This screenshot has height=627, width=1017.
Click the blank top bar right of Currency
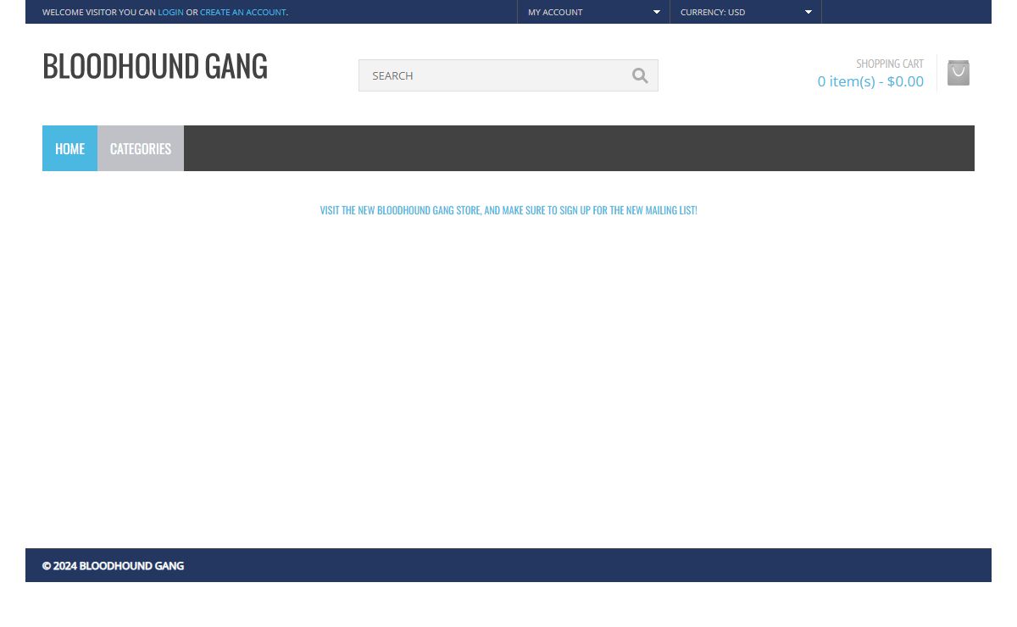pos(905,12)
